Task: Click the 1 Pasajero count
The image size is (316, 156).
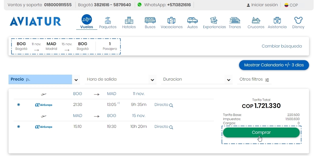Action: (x=110, y=46)
